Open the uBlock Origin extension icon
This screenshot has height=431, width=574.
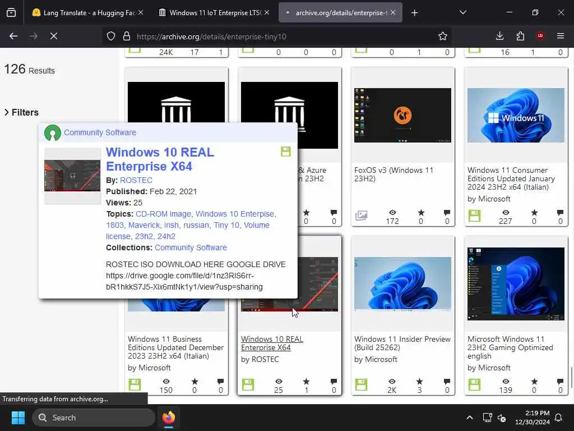pyautogui.click(x=540, y=36)
